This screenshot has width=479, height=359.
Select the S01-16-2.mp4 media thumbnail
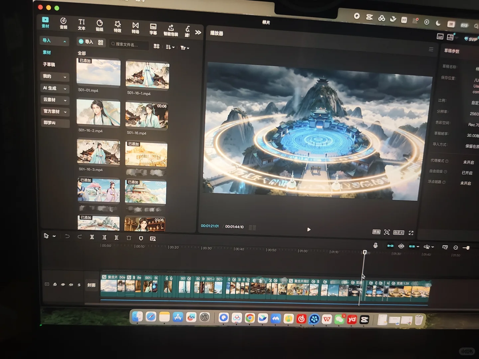[x=98, y=113]
